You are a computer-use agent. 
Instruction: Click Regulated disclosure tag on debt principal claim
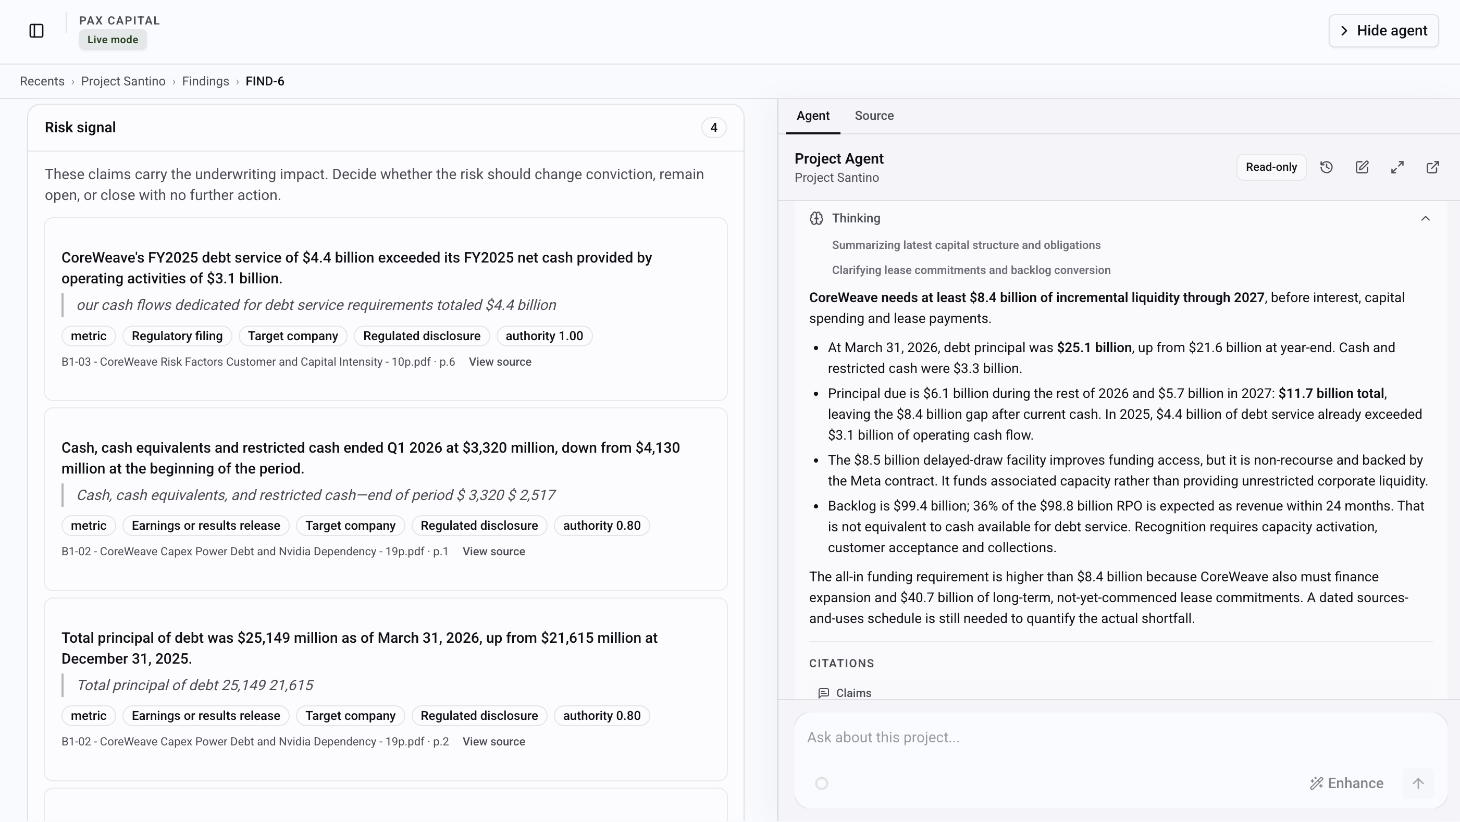coord(479,716)
